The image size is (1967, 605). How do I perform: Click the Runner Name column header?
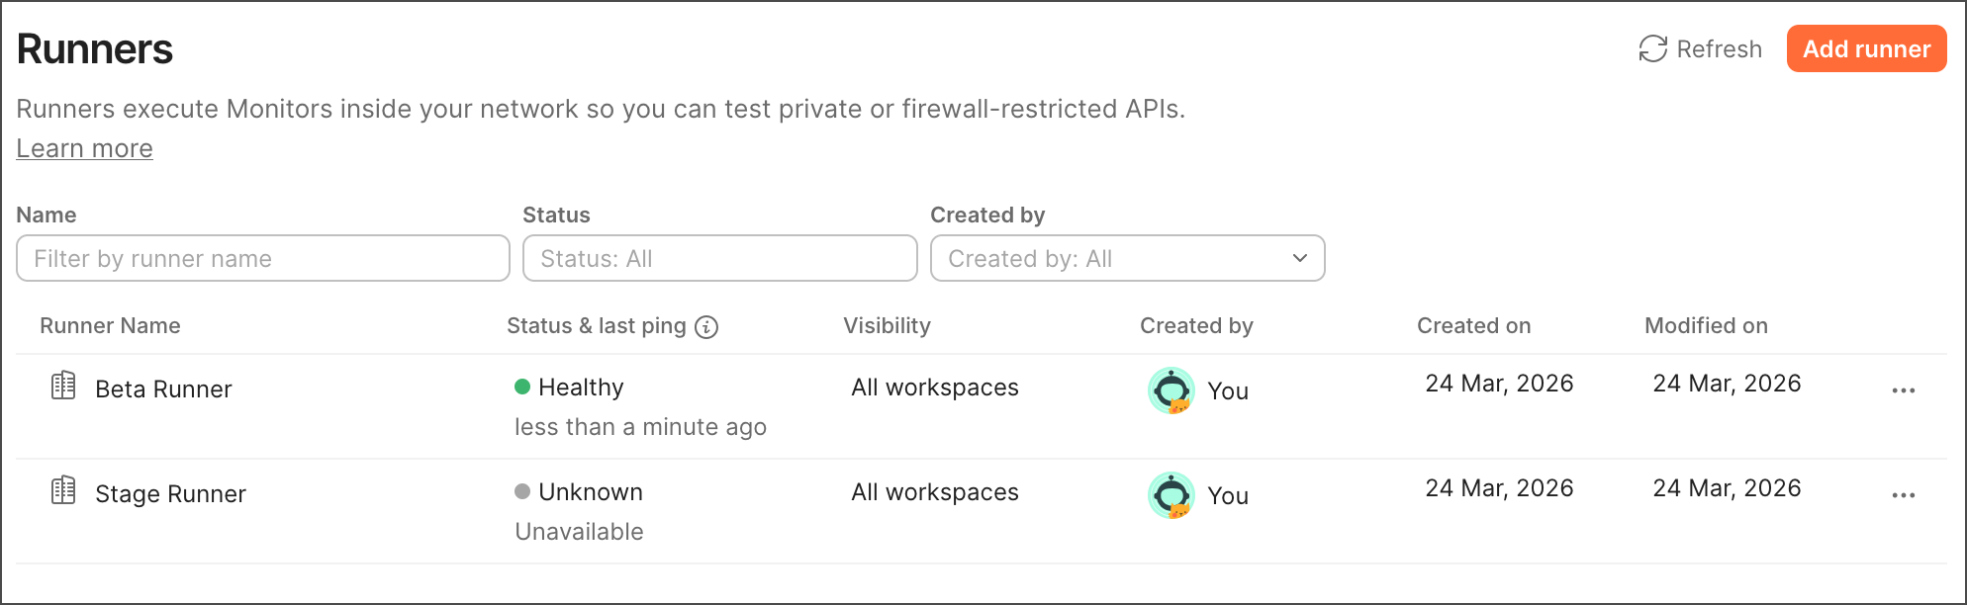110,326
